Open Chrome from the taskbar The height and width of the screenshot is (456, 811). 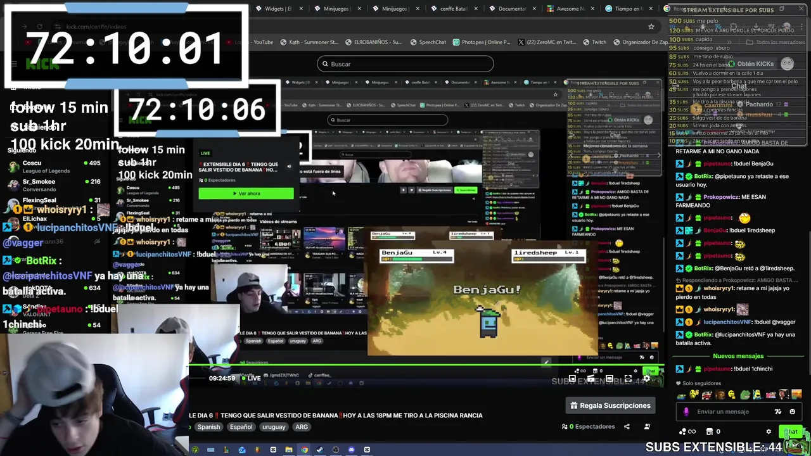point(304,450)
